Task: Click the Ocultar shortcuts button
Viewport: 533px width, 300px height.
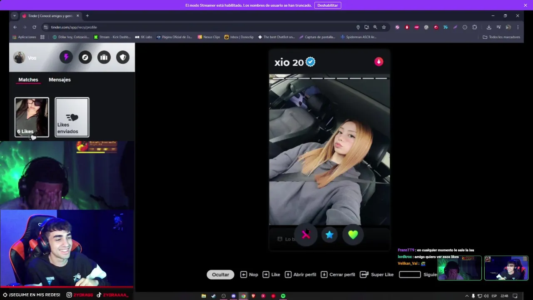Action: [x=220, y=275]
